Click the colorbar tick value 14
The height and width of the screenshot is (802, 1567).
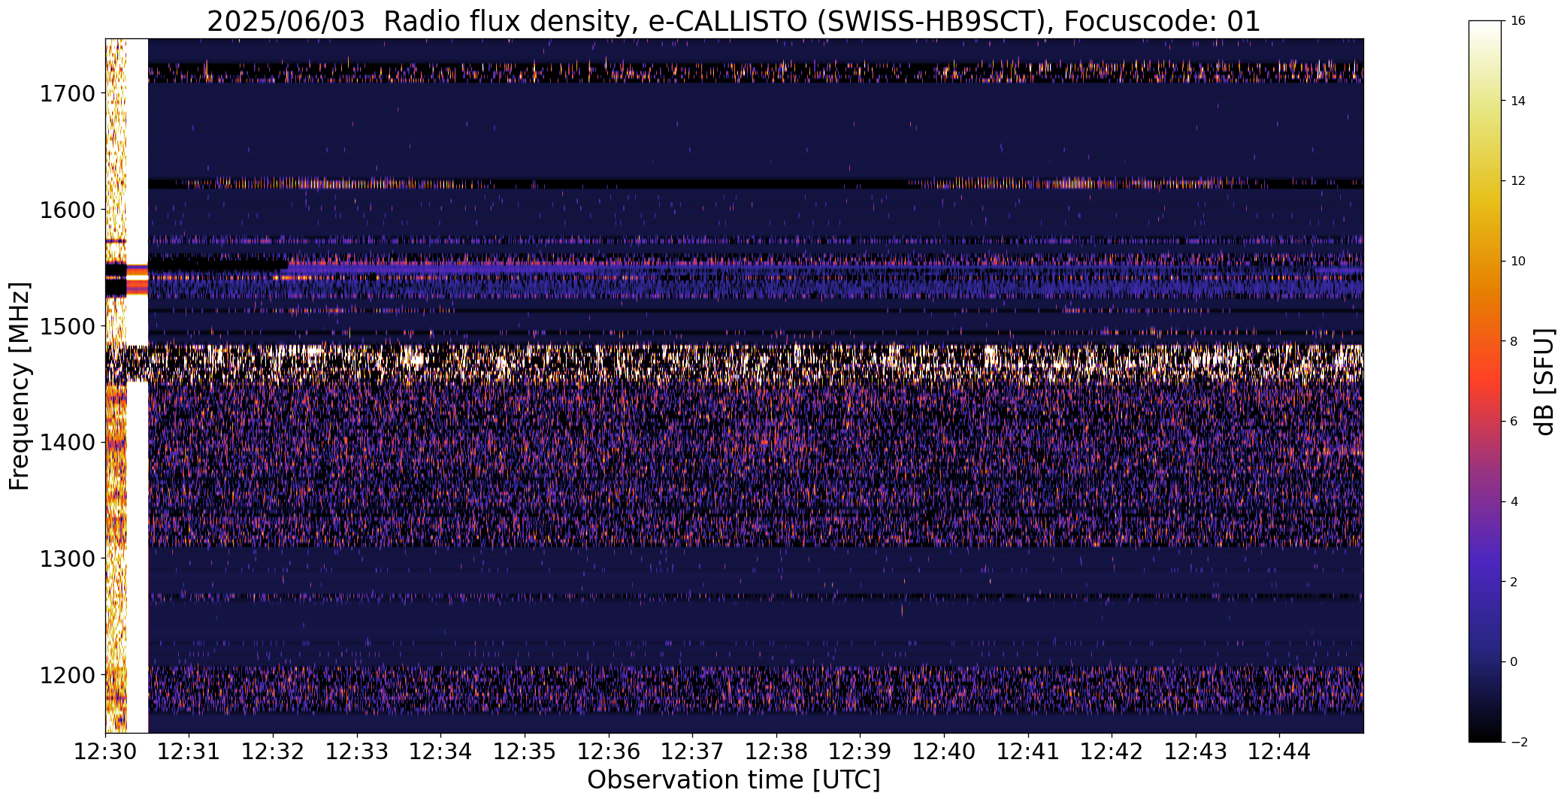(1518, 101)
